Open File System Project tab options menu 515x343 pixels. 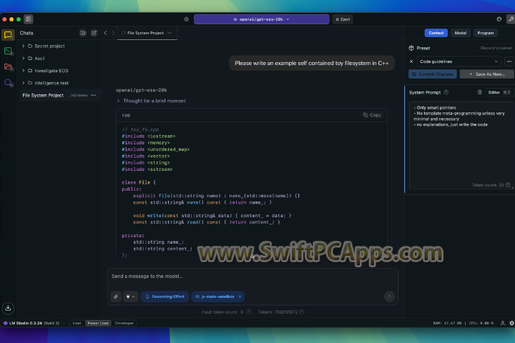click(170, 33)
